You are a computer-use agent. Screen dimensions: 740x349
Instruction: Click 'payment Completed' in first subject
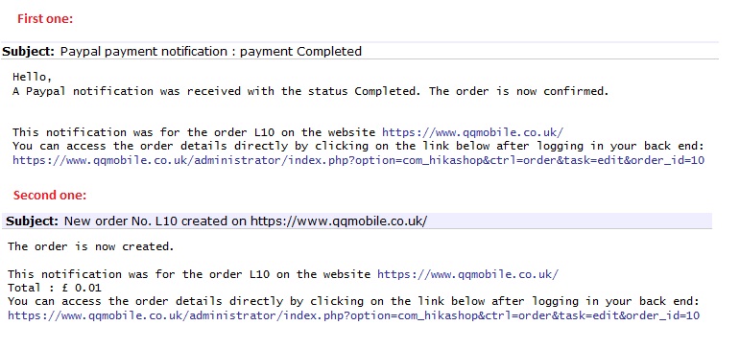pyautogui.click(x=300, y=52)
